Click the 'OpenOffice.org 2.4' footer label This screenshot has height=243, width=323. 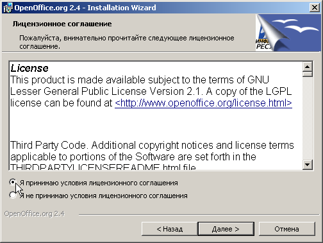(x=35, y=214)
